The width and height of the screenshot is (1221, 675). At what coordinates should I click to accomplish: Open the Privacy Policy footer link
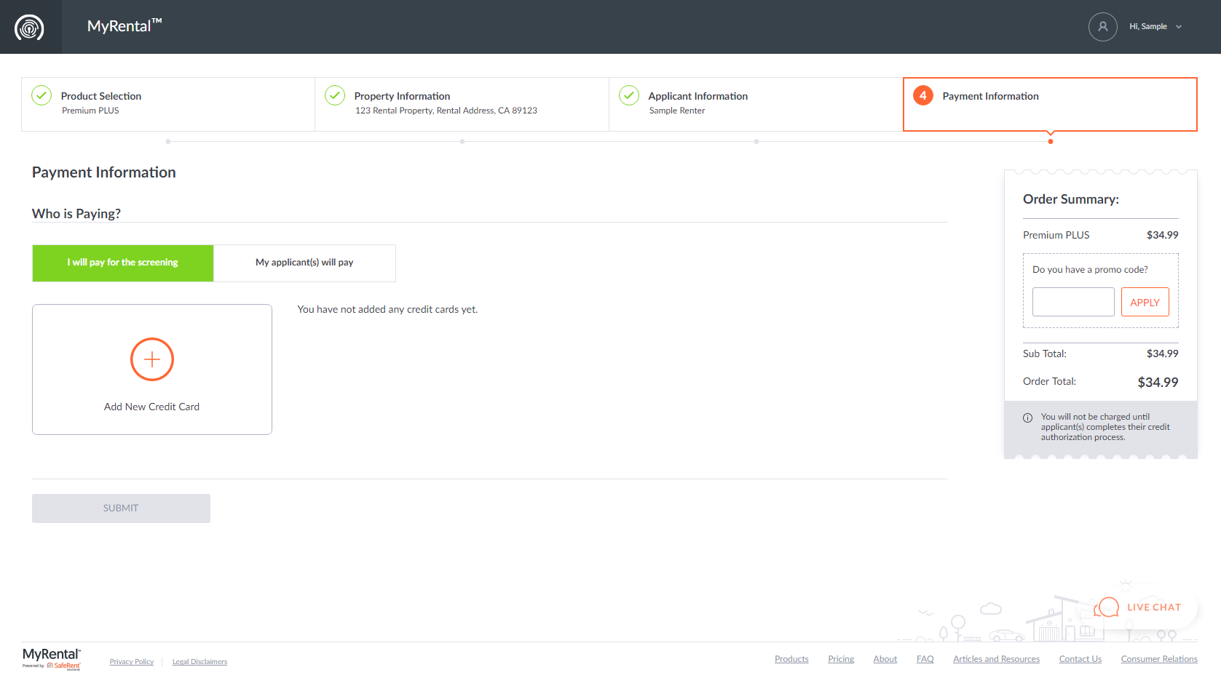[x=132, y=662]
